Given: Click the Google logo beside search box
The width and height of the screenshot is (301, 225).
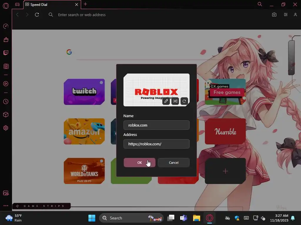Looking at the screenshot, I should click(x=69, y=52).
